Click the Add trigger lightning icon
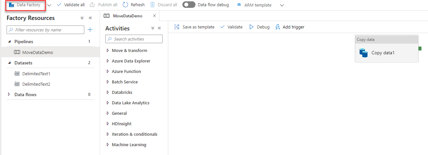Screen dimensions: 428x155 pos(277,27)
